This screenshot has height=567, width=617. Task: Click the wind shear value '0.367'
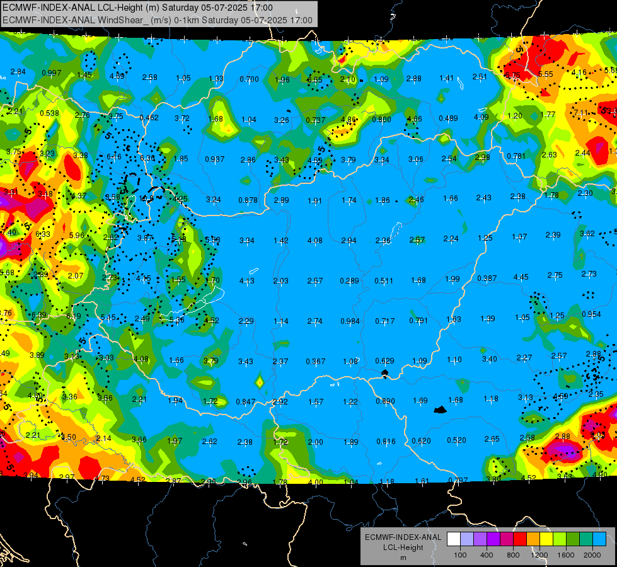click(316, 361)
